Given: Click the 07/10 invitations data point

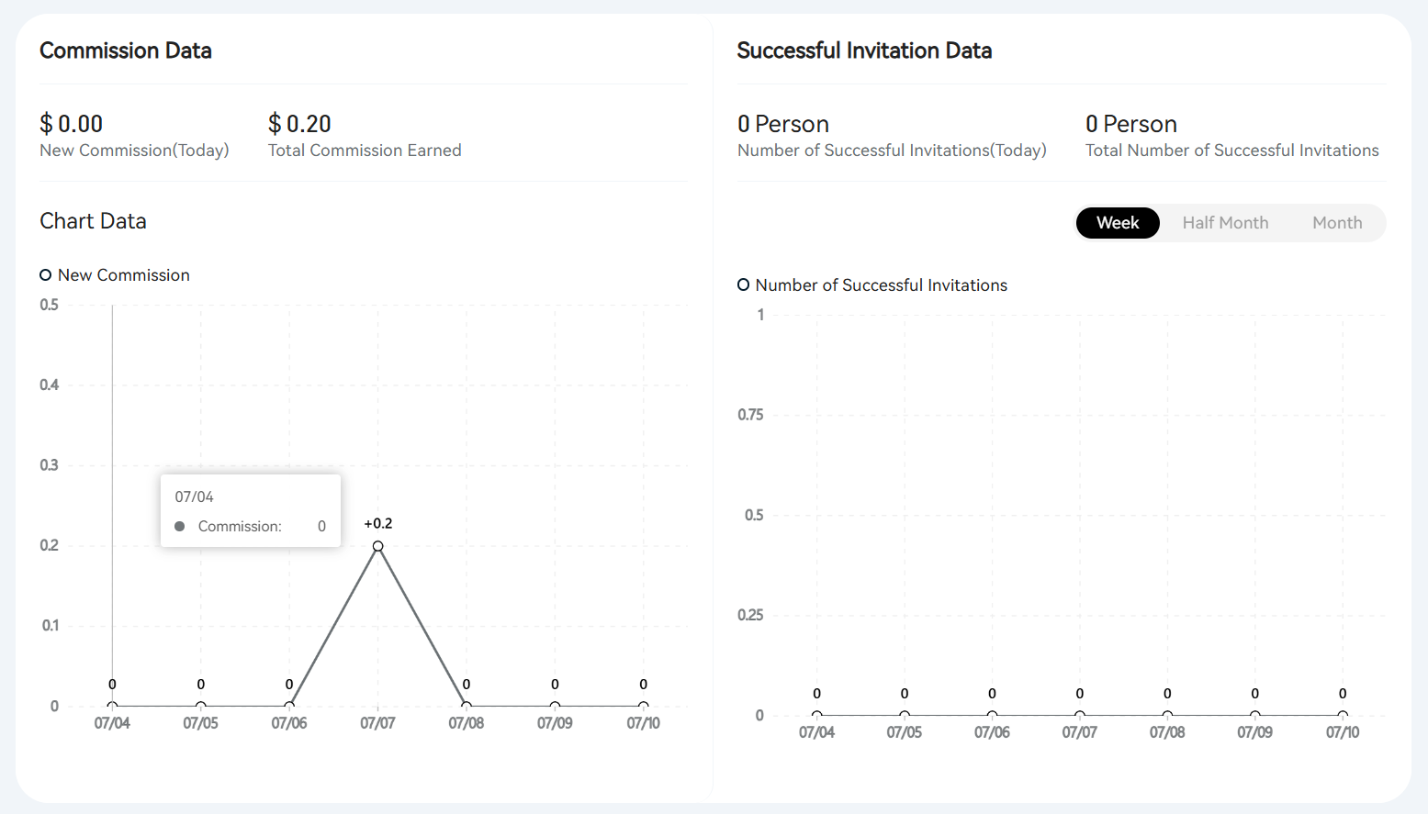Looking at the screenshot, I should (1343, 715).
